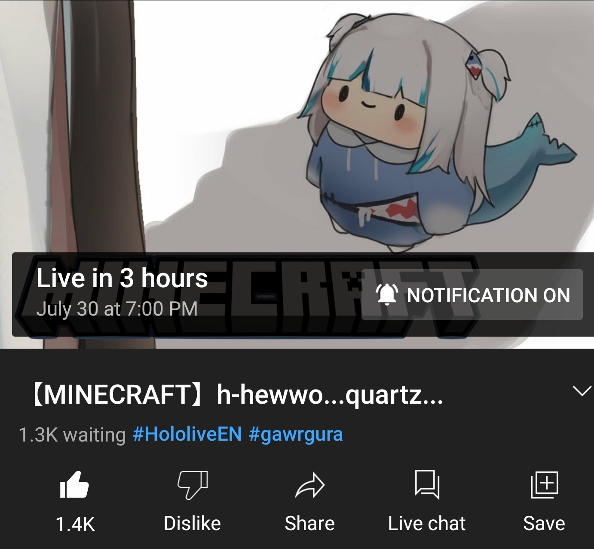Image resolution: width=594 pixels, height=549 pixels.
Task: Toggle the NOTIFICATION ON reminder button
Action: click(x=472, y=294)
